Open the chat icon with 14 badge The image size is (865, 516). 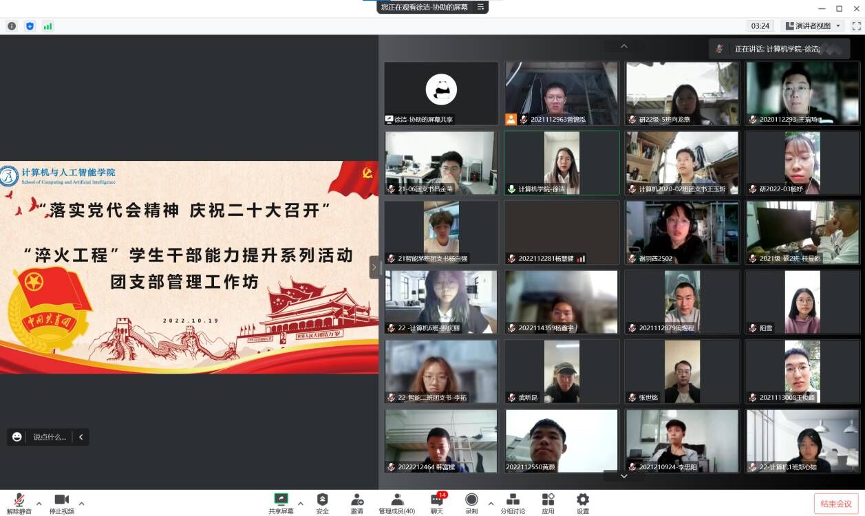(438, 499)
